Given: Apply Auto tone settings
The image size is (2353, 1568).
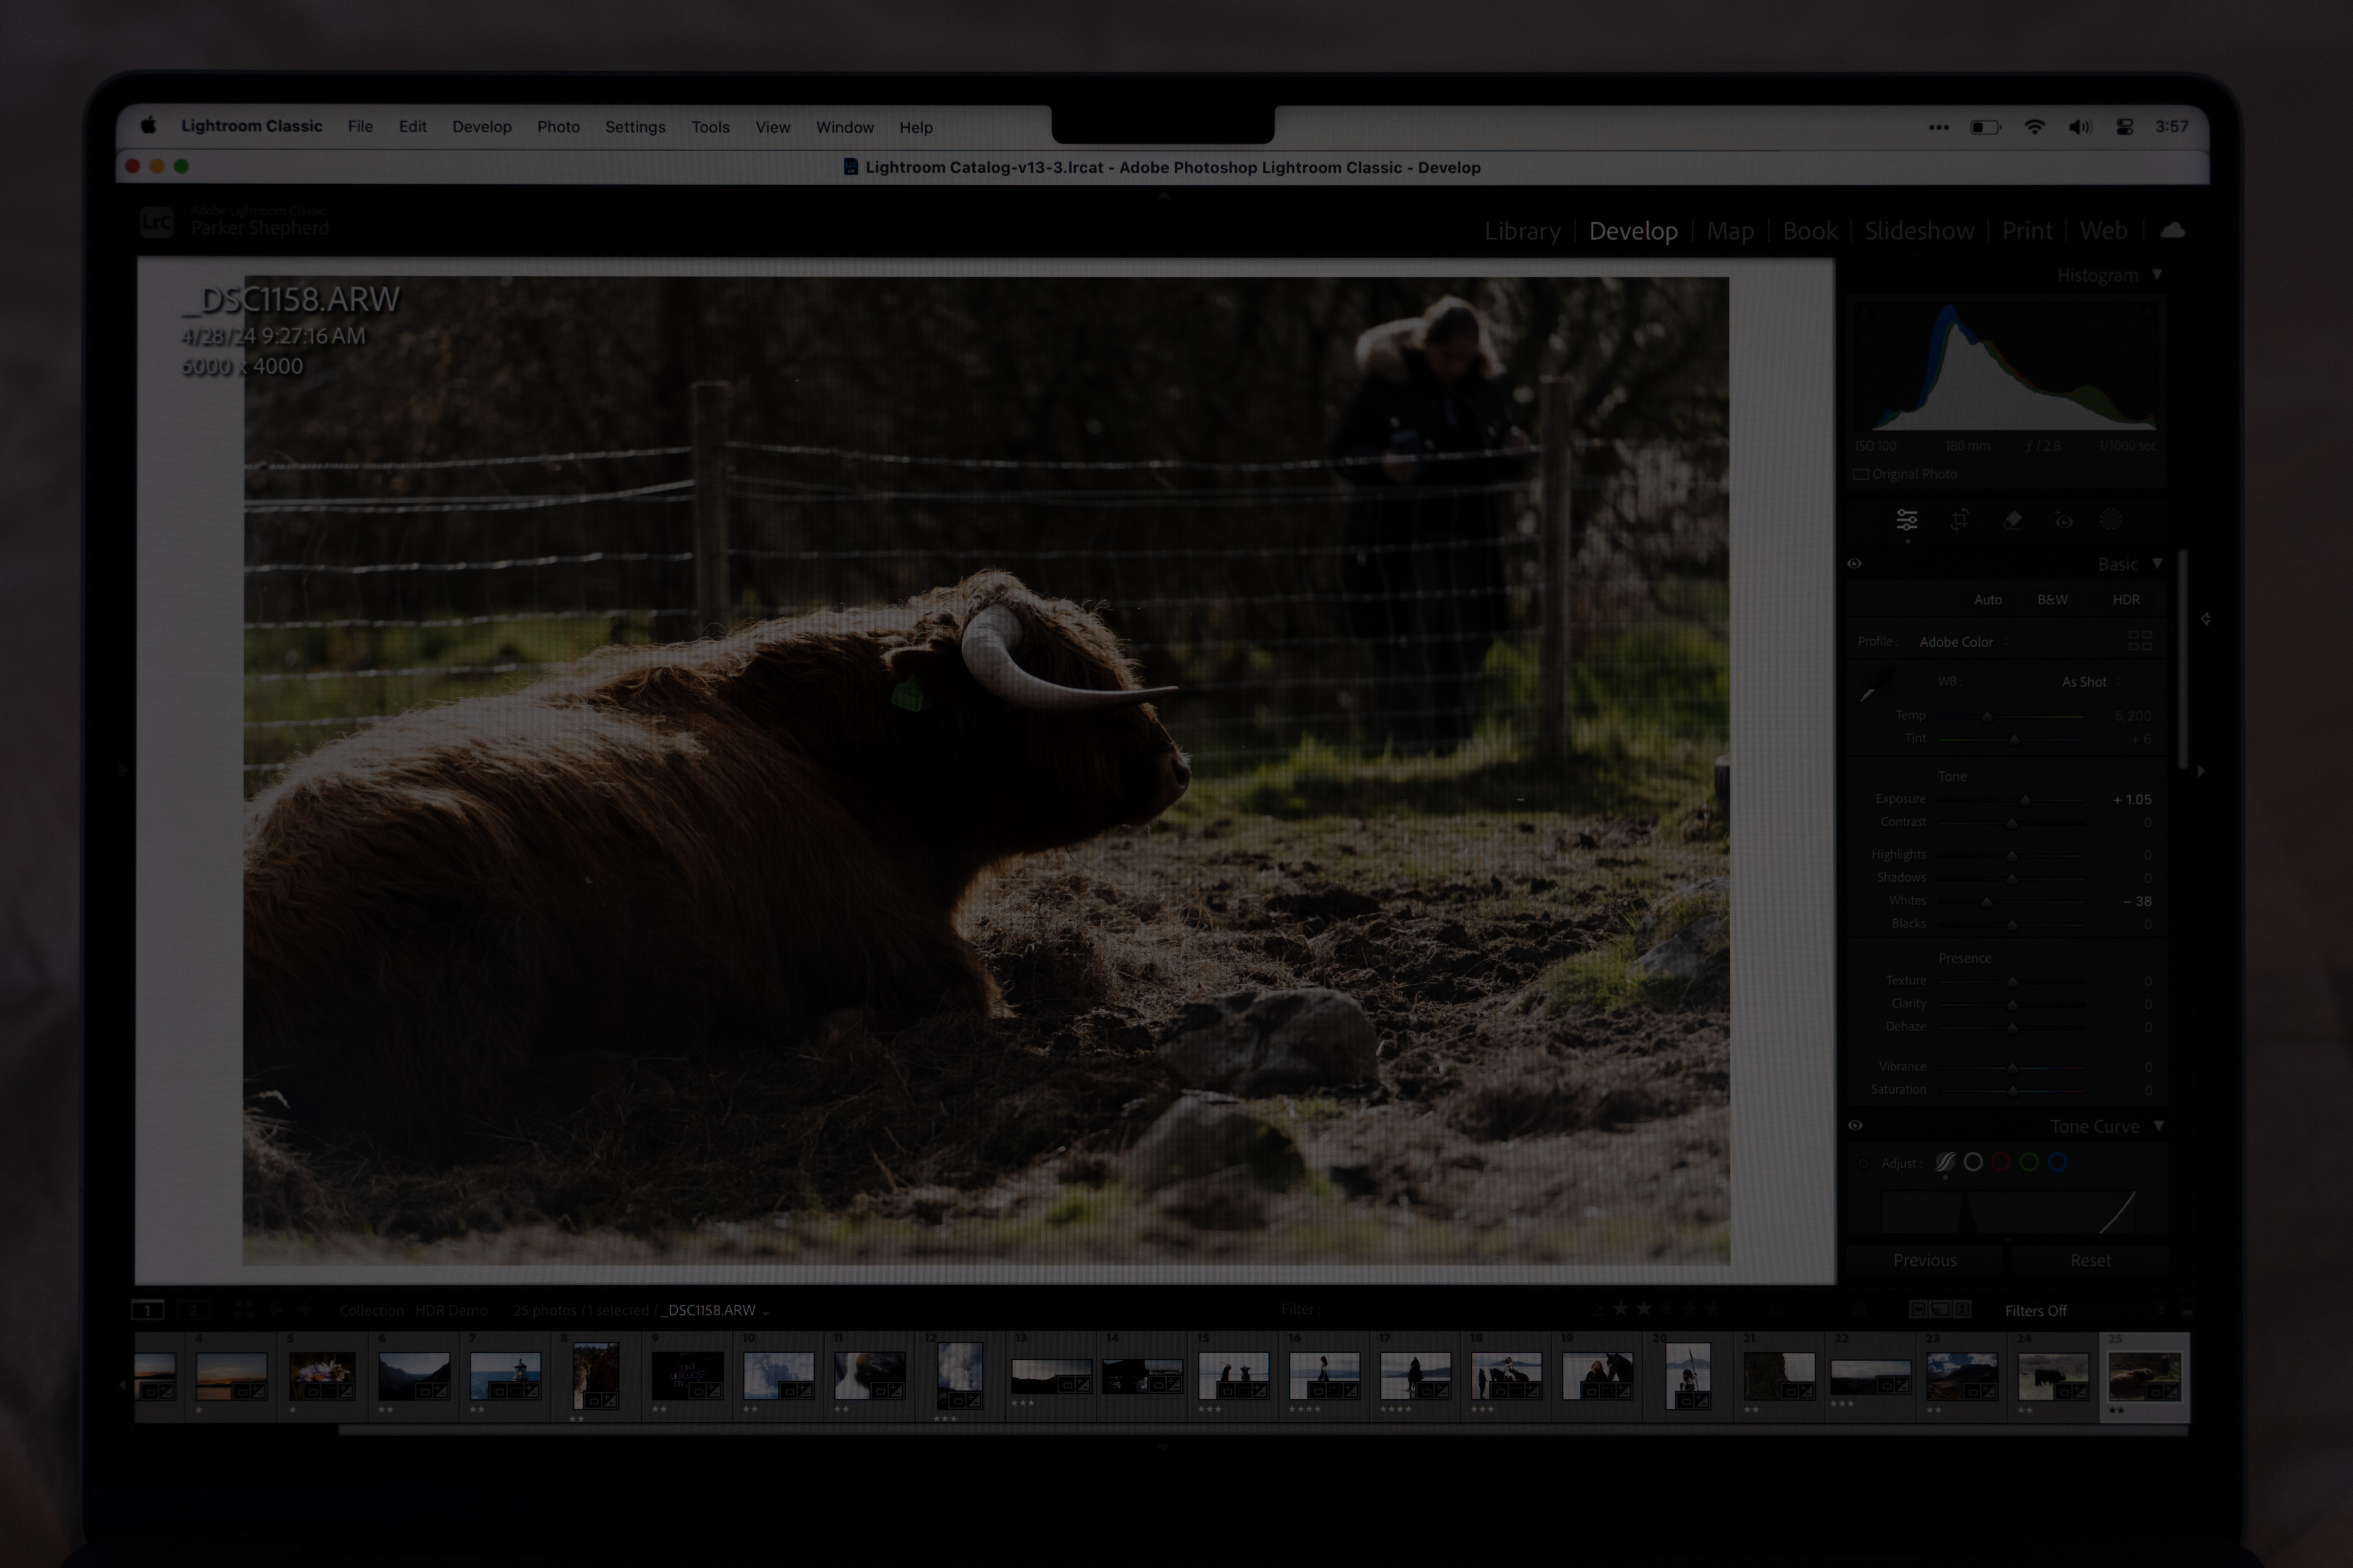Looking at the screenshot, I should click(x=1989, y=599).
